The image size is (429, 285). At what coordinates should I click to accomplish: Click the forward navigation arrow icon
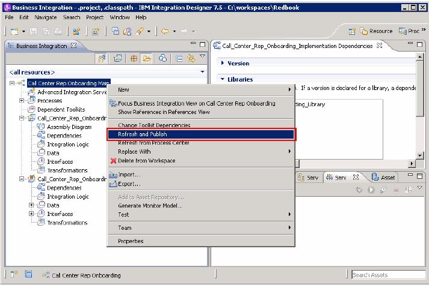(184, 31)
